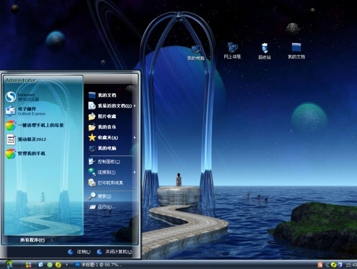This screenshot has height=269, width=357.
Task: Expand hidden tray icons chevron
Action: [327, 265]
